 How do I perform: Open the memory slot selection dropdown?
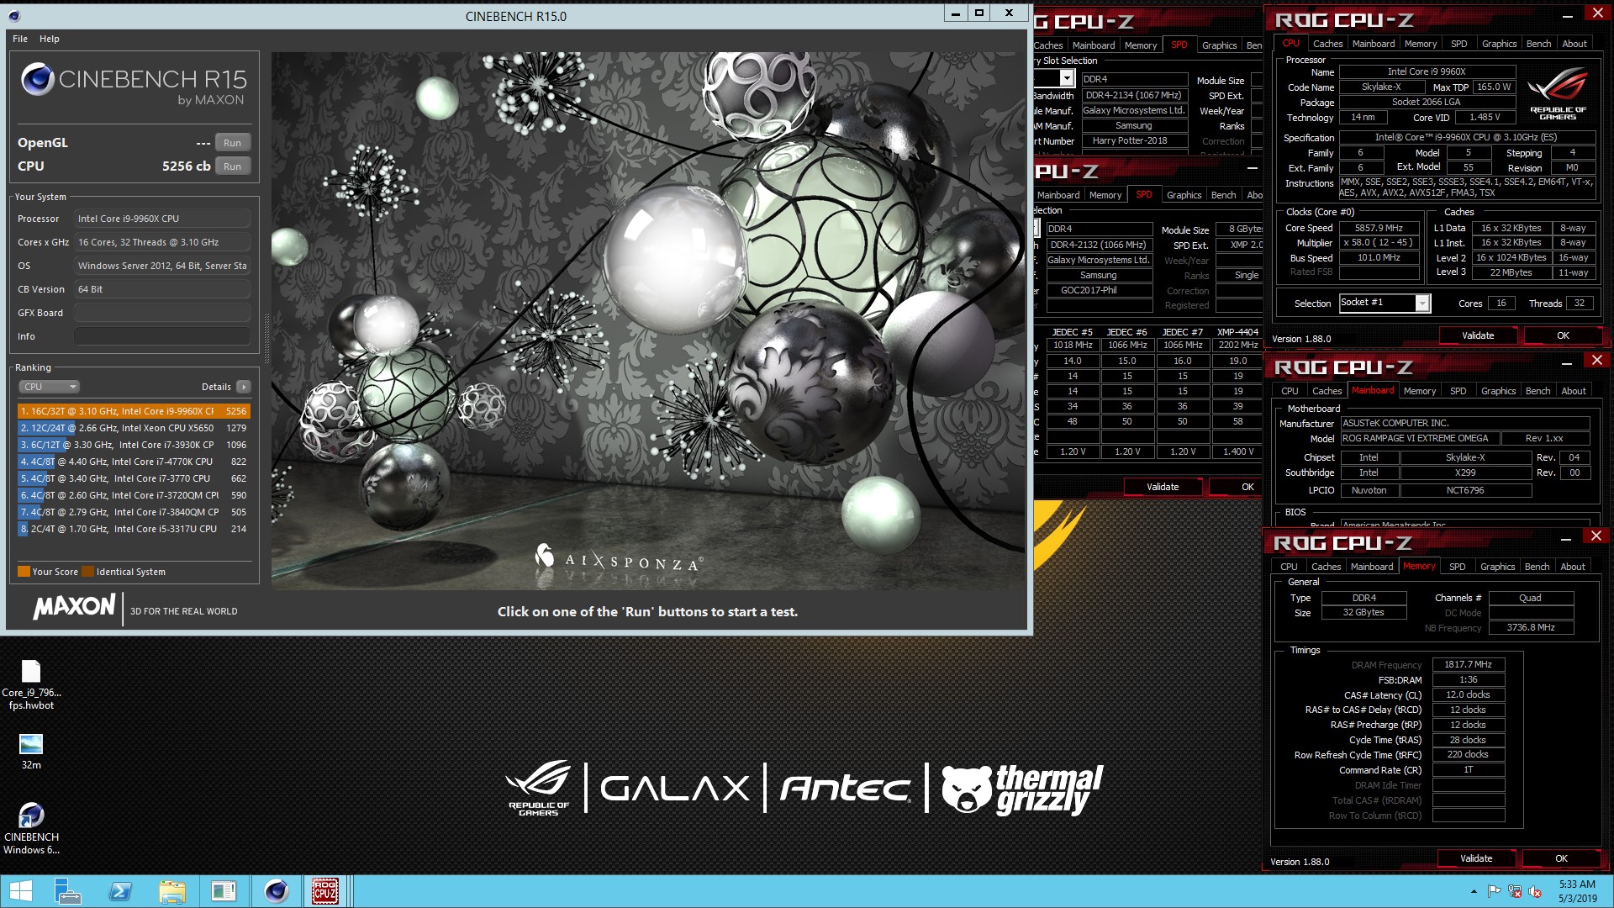coord(1066,78)
